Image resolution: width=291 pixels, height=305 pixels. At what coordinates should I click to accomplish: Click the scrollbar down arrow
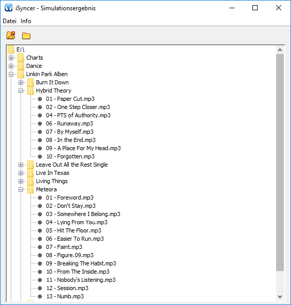coord(280,297)
